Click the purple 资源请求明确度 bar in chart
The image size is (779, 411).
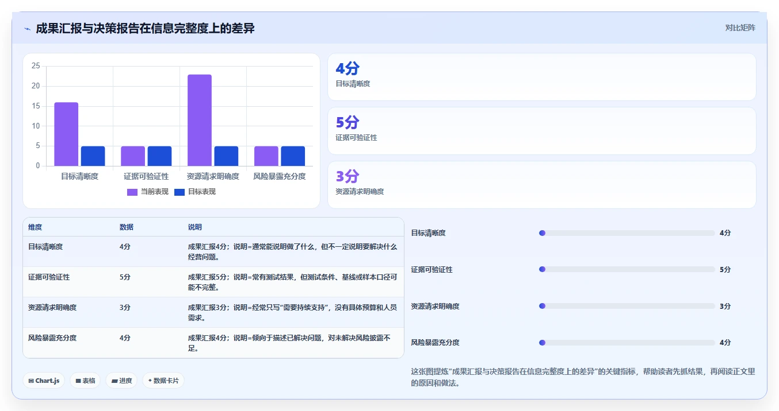(200, 121)
